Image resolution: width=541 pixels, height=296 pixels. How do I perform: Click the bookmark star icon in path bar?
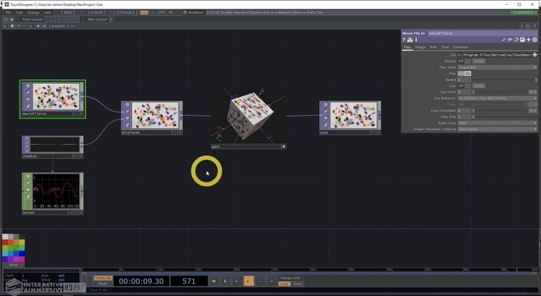coord(38,26)
